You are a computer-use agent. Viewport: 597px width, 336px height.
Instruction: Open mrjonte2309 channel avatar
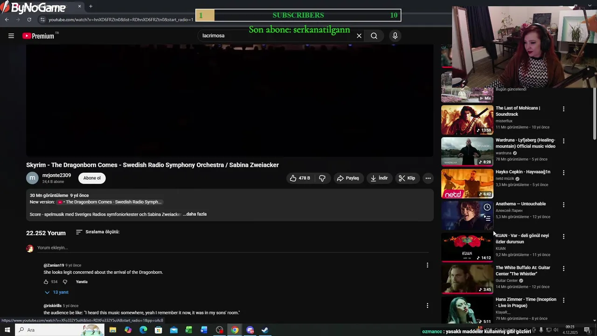coord(32,178)
